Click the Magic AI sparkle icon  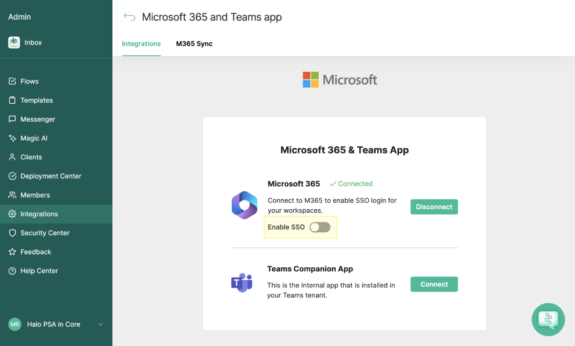coord(12,138)
